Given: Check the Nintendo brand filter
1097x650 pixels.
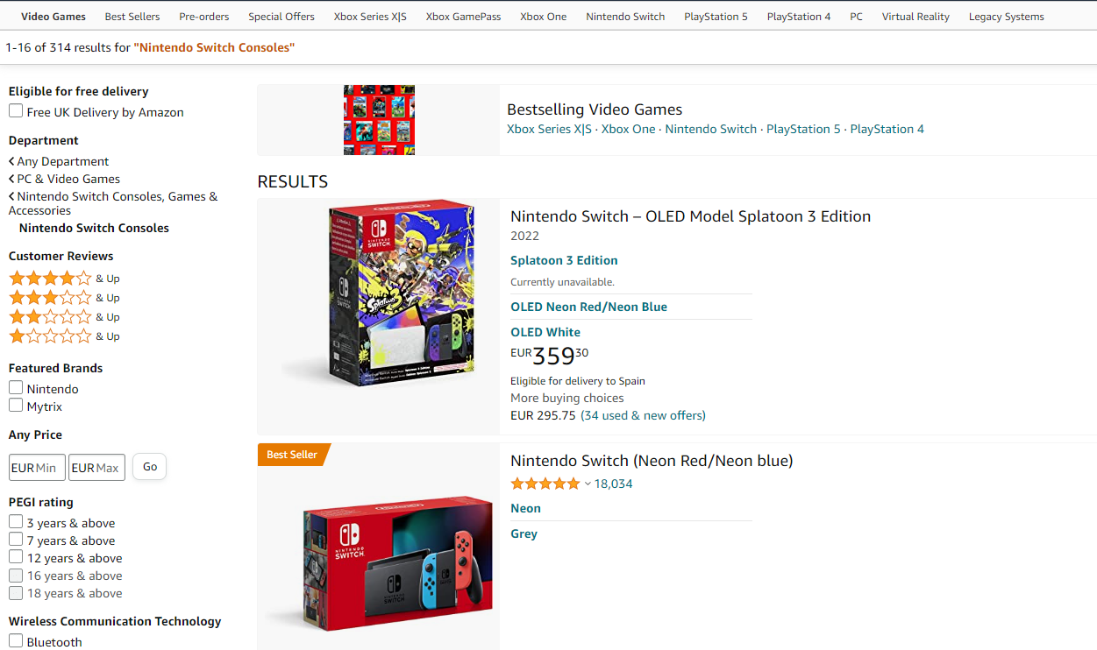Looking at the screenshot, I should point(16,388).
